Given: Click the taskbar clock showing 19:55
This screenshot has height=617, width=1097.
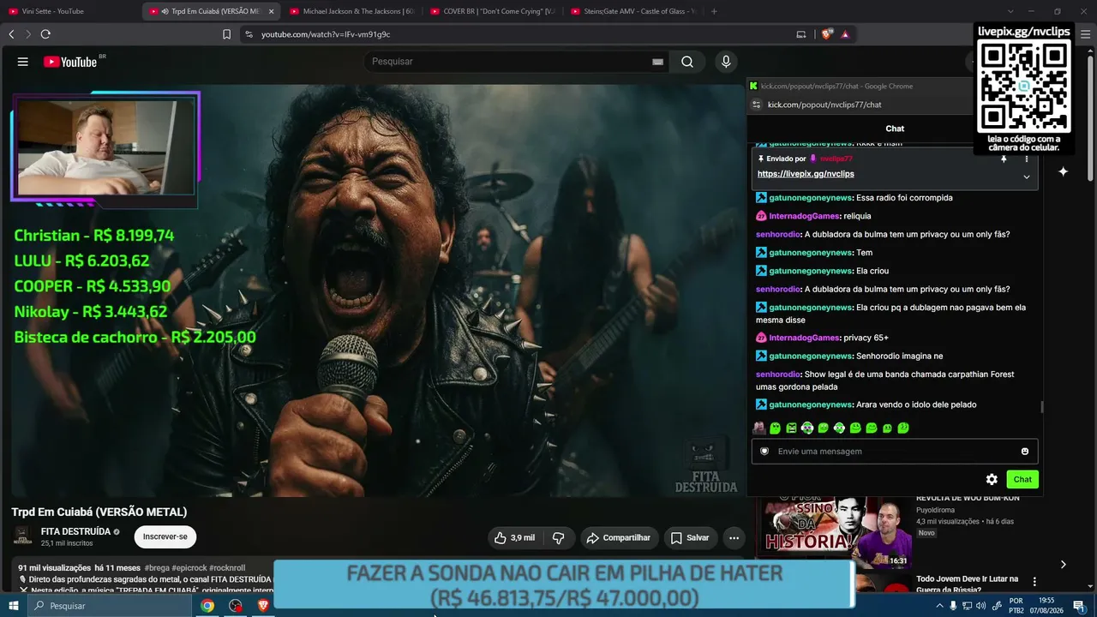Looking at the screenshot, I should [1046, 606].
